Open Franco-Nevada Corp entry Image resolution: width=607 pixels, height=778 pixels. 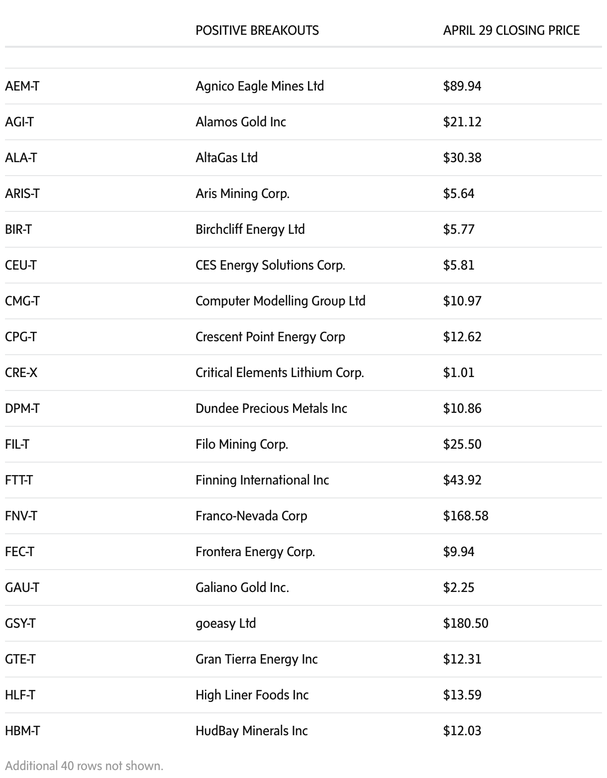coord(251,516)
